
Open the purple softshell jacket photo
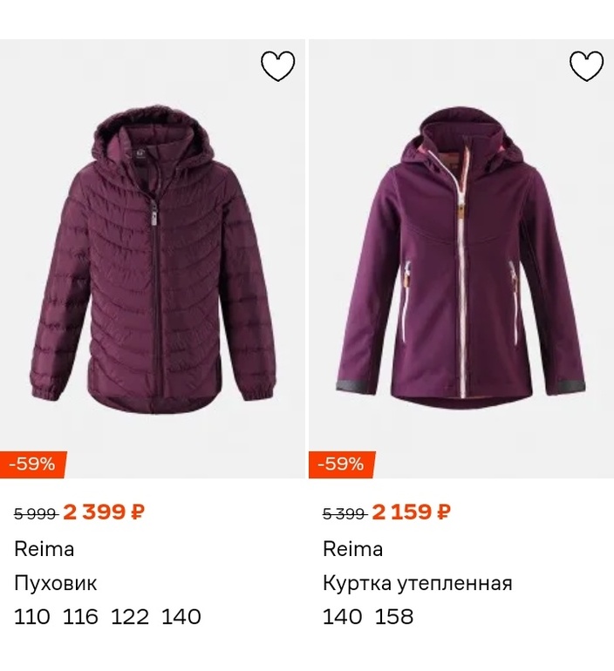(460, 261)
